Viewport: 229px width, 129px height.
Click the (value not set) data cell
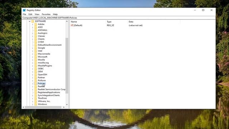136,25
